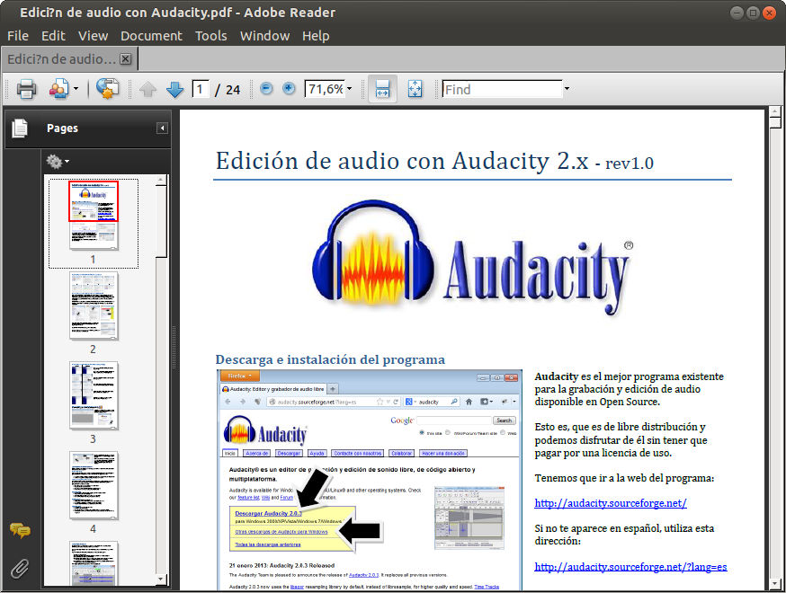
Task: Open link http://audacity.sourceforge.net/
Action: click(x=610, y=503)
